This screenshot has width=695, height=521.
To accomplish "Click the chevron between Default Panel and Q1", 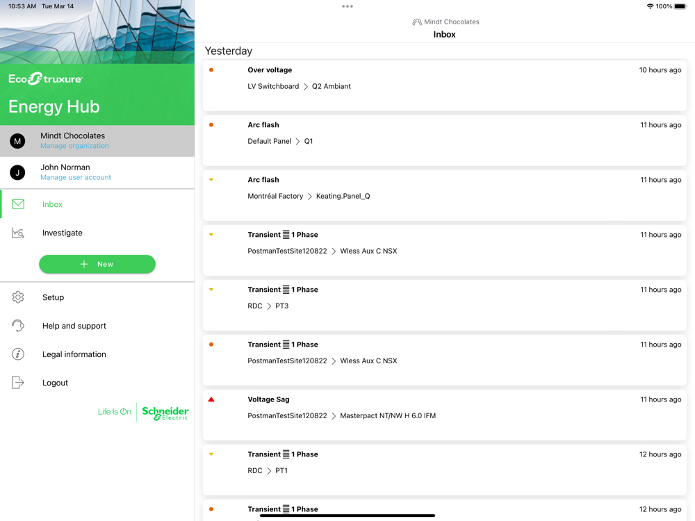I will point(297,141).
